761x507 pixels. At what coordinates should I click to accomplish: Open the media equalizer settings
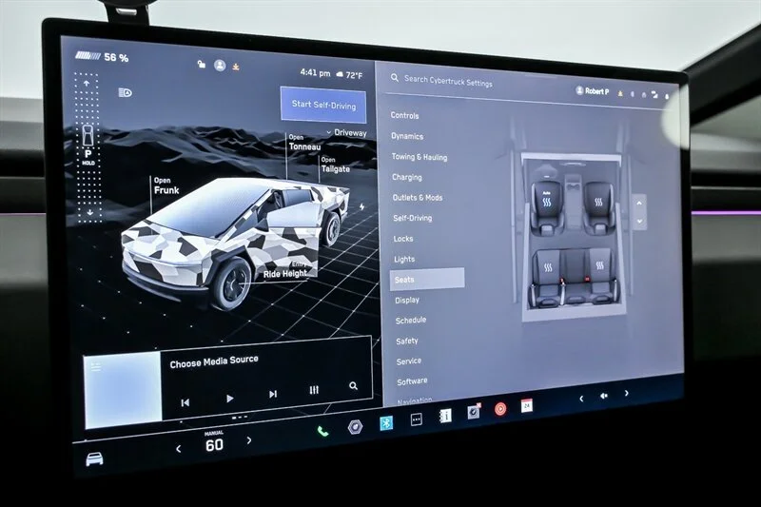coord(314,390)
